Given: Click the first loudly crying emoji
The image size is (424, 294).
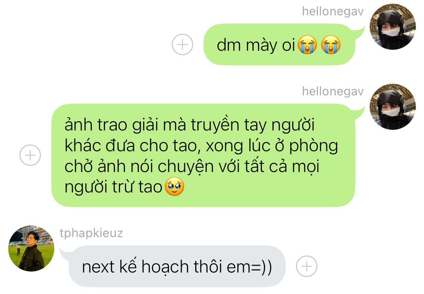Looking at the screenshot, I should tap(307, 46).
